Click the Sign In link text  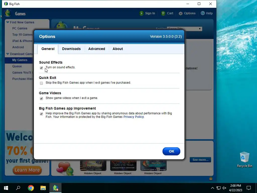(150, 13)
